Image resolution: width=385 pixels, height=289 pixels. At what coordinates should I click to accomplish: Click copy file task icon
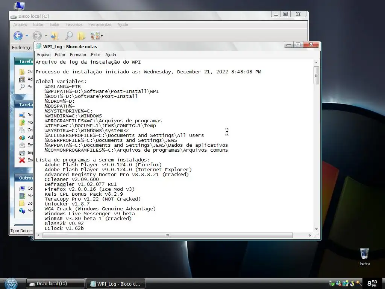pyautogui.click(x=22, y=130)
